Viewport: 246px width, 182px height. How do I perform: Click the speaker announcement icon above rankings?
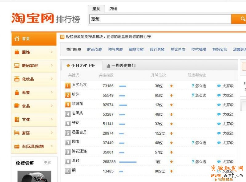coord(63,37)
